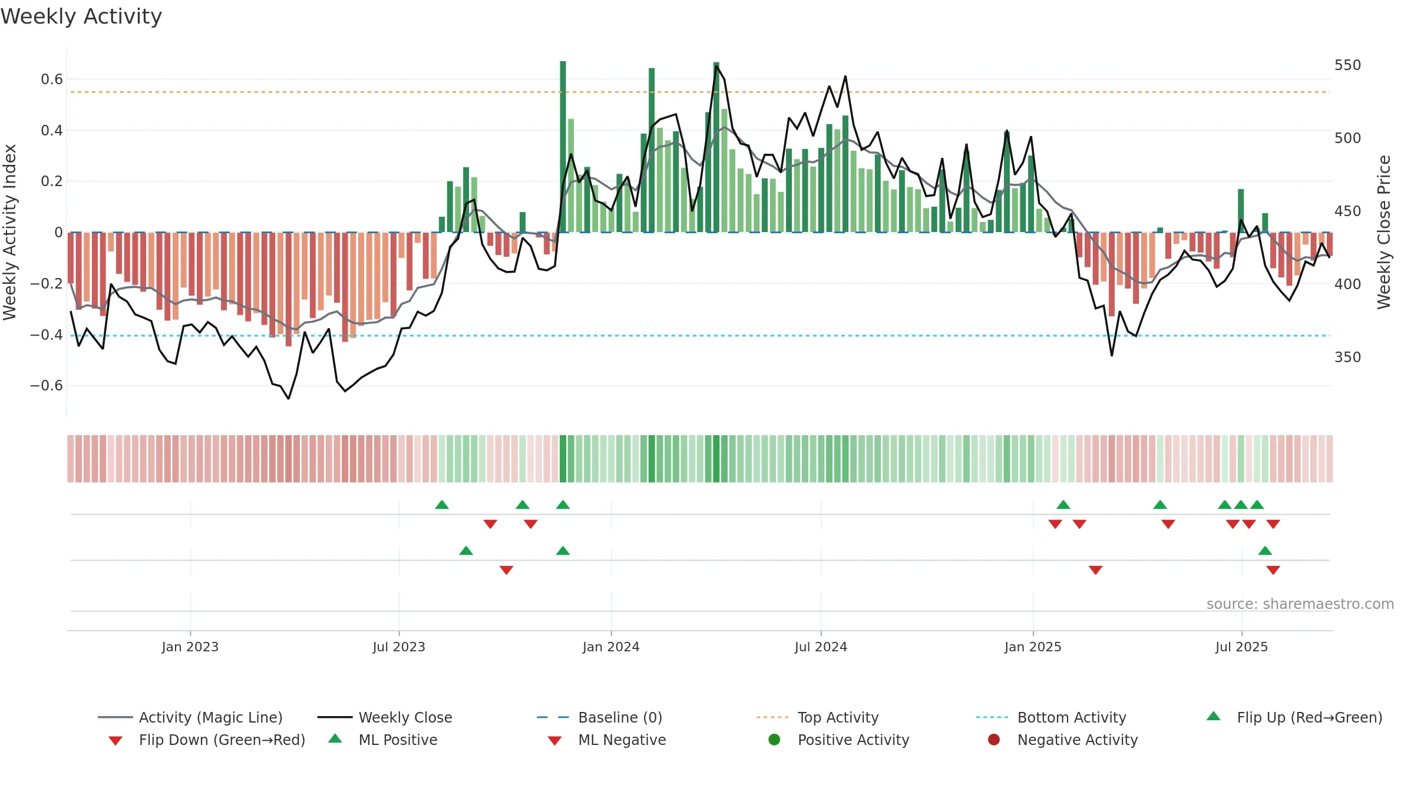Click the ML Positive green triangle legend icon

pyautogui.click(x=335, y=738)
